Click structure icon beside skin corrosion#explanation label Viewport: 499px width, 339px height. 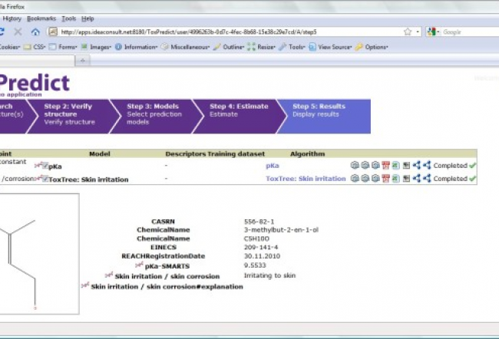[85, 285]
